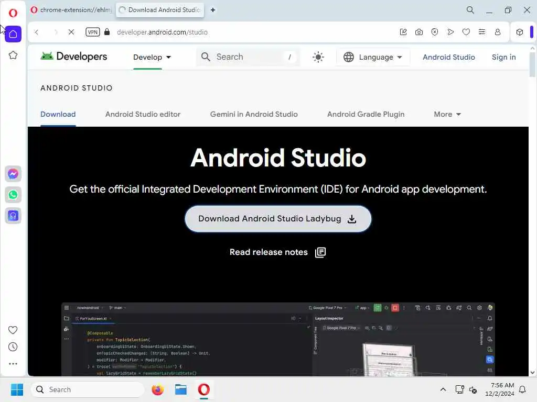Image resolution: width=537 pixels, height=402 pixels.
Task: Open sidebar three-dot setup menu
Action: point(13,364)
